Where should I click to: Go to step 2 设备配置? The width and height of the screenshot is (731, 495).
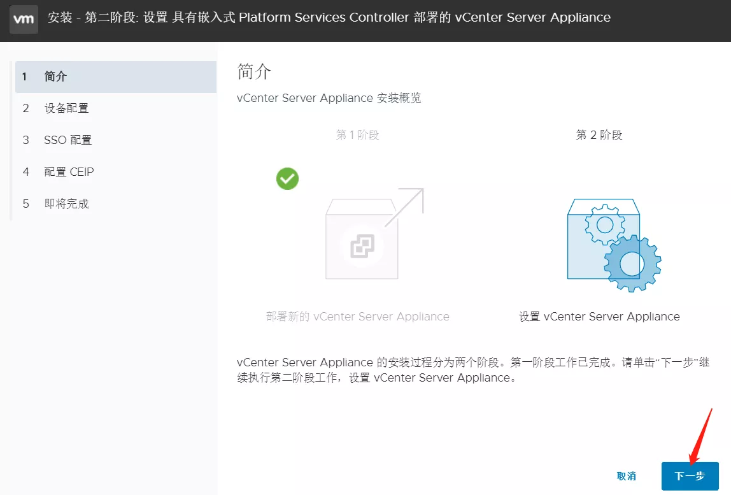[x=66, y=108]
